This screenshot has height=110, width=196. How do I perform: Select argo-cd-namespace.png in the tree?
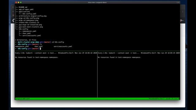pyautogui.click(x=28, y=20)
